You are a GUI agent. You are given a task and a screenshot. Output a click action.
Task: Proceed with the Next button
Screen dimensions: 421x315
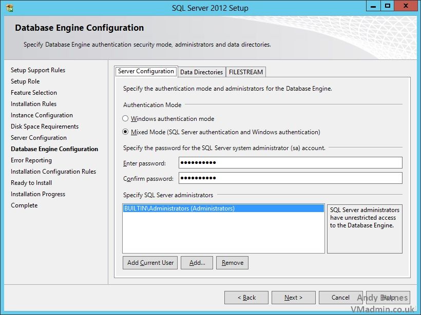[293, 298]
